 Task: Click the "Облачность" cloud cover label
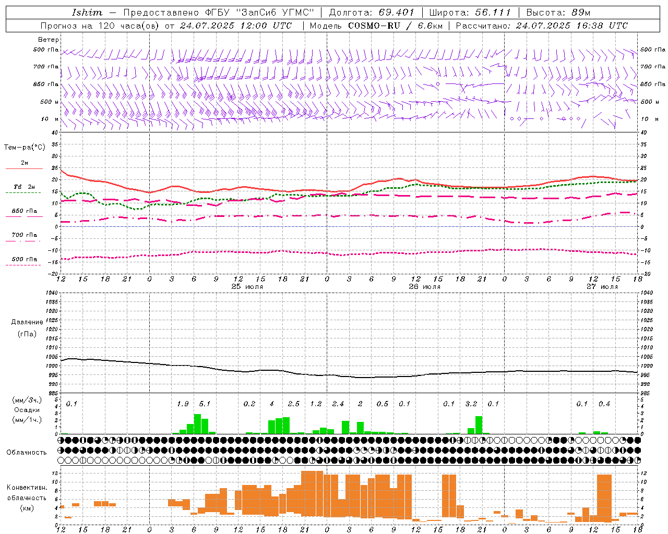27,453
